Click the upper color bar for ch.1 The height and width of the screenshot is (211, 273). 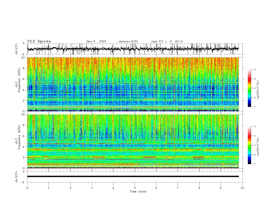249,88
